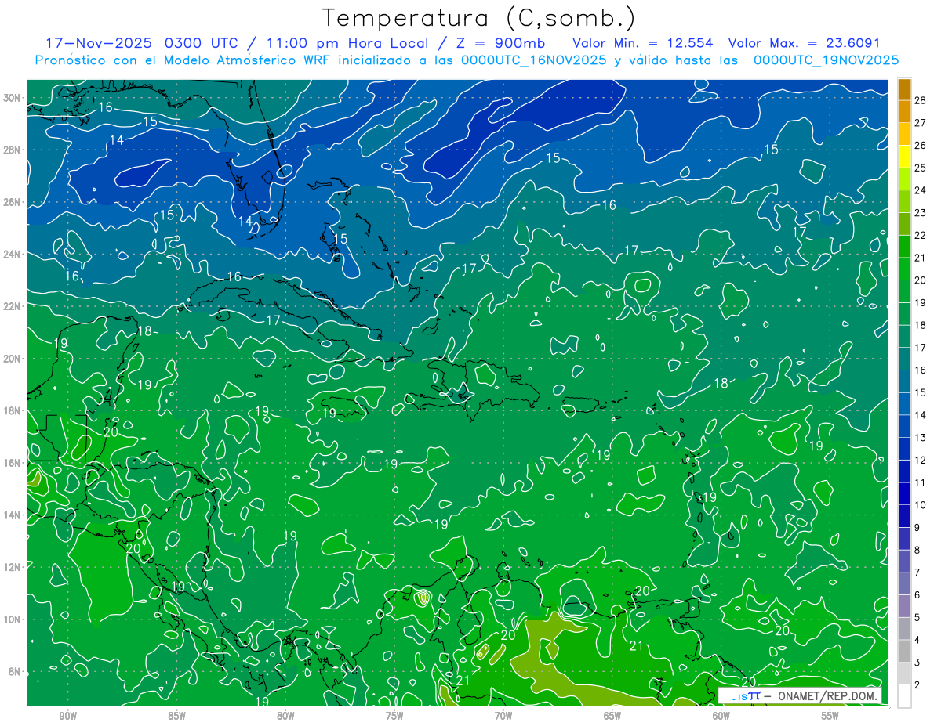Image resolution: width=941 pixels, height=726 pixels.
Task: Click the yellow colorbar segment between 25 and 26
Action: 904,157
